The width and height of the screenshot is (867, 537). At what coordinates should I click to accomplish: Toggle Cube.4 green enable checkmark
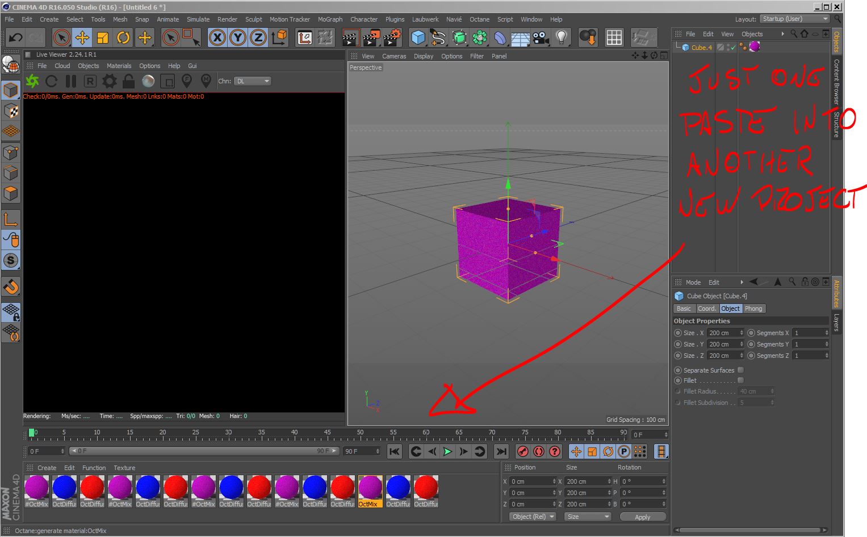click(x=732, y=48)
